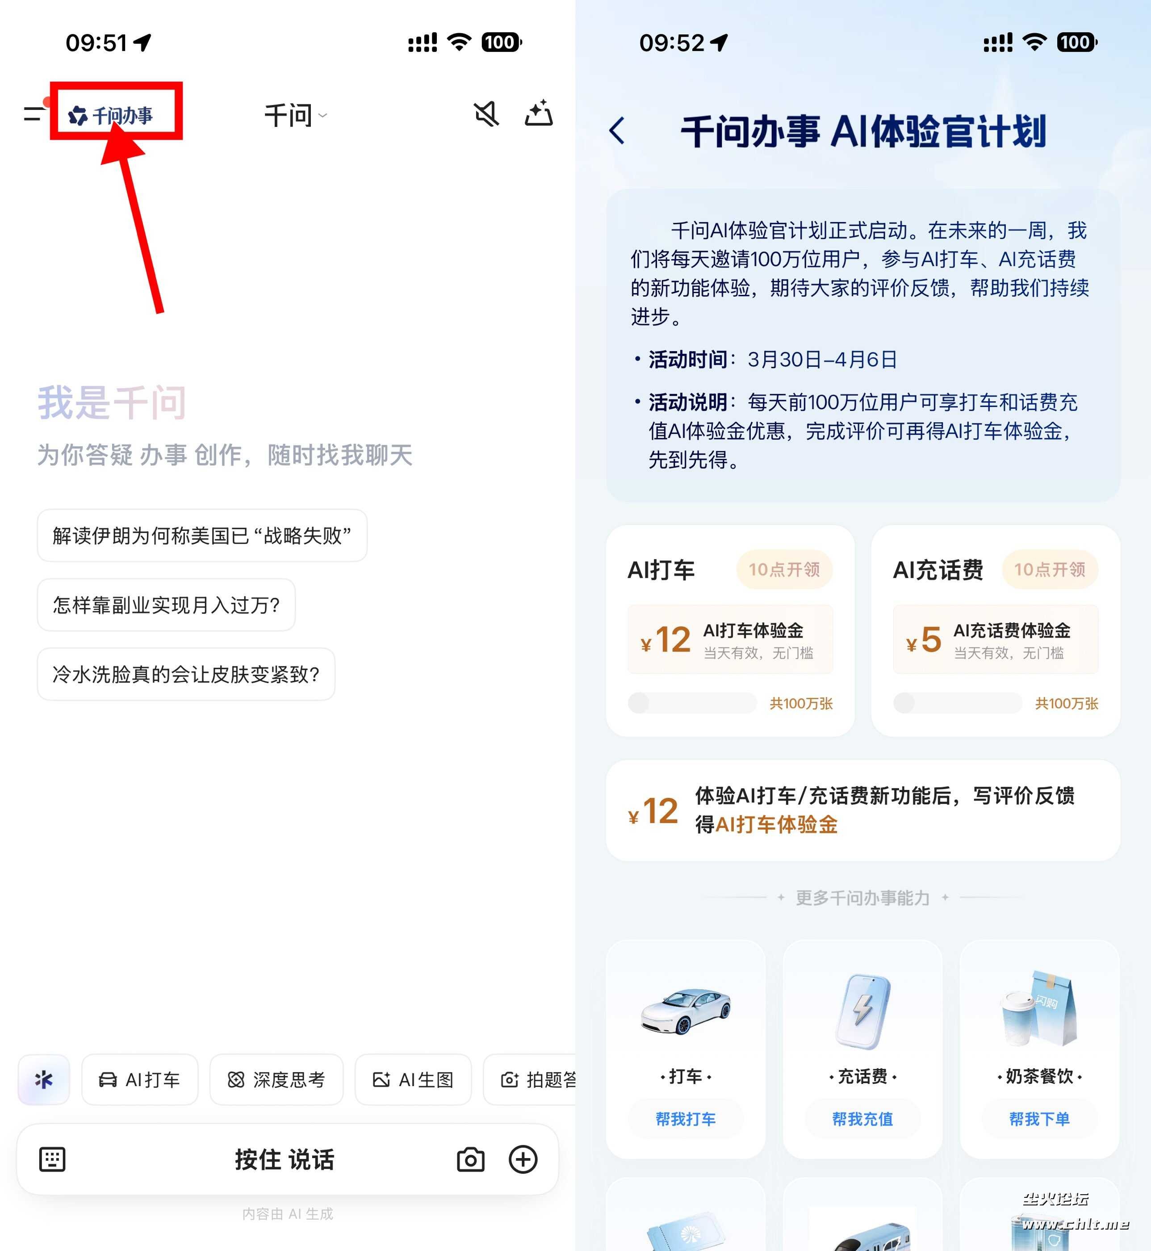Tap AI充话费 10点开领 badge
The image size is (1151, 1251).
pos(1050,570)
